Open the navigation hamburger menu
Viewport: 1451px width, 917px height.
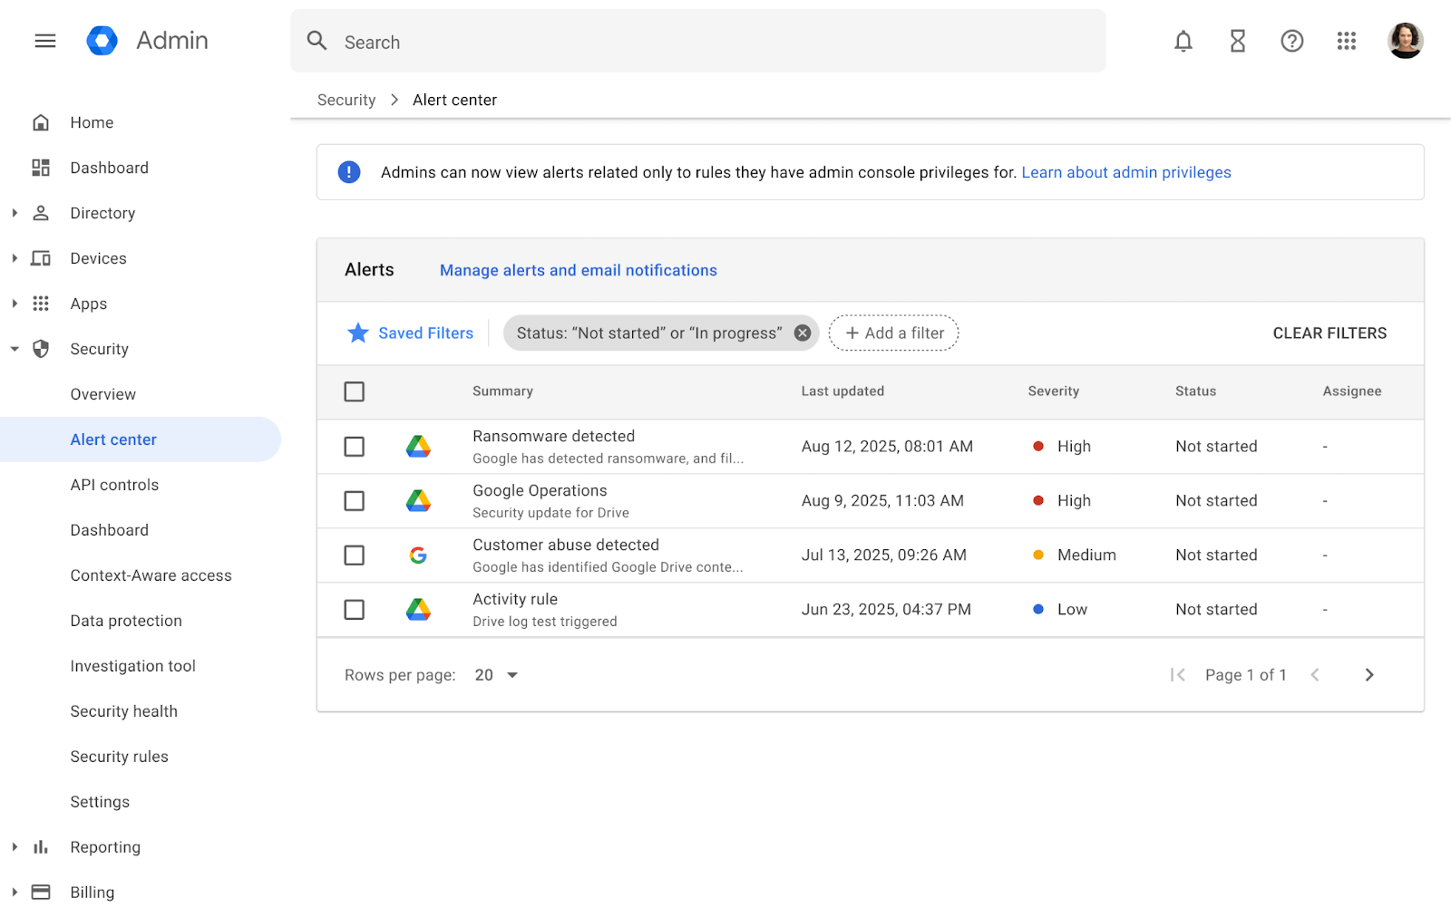point(44,41)
